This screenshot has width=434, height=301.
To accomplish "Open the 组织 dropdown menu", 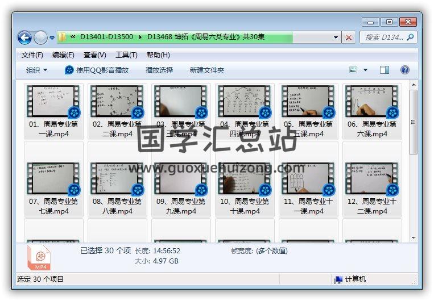I will (x=36, y=70).
